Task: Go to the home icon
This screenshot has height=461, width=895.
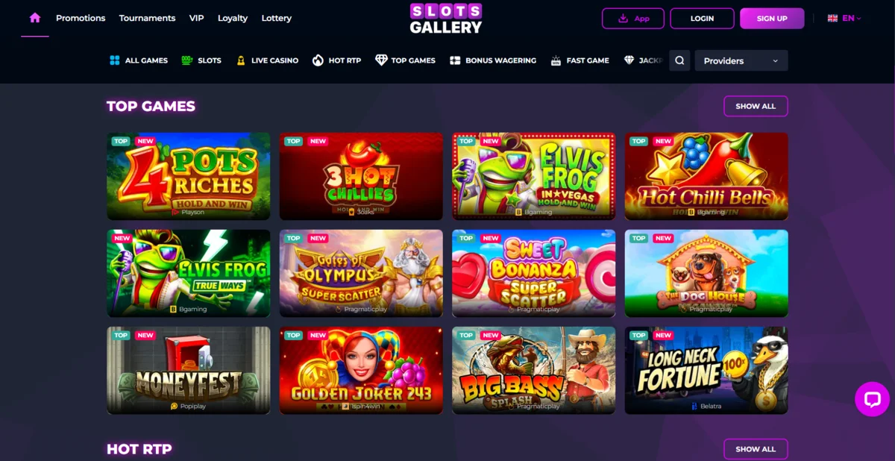Action: [x=35, y=18]
